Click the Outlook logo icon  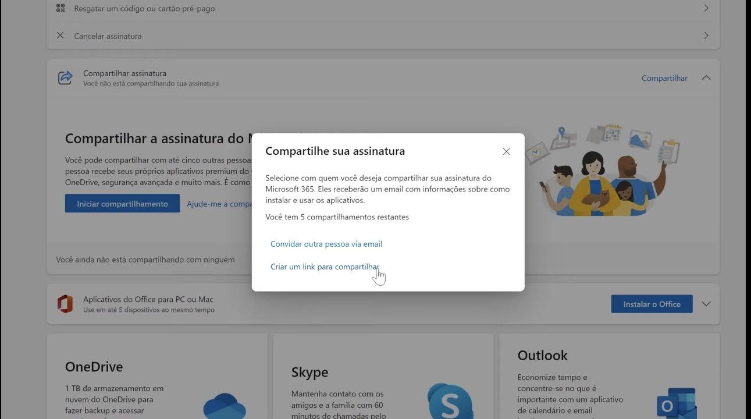click(x=677, y=403)
